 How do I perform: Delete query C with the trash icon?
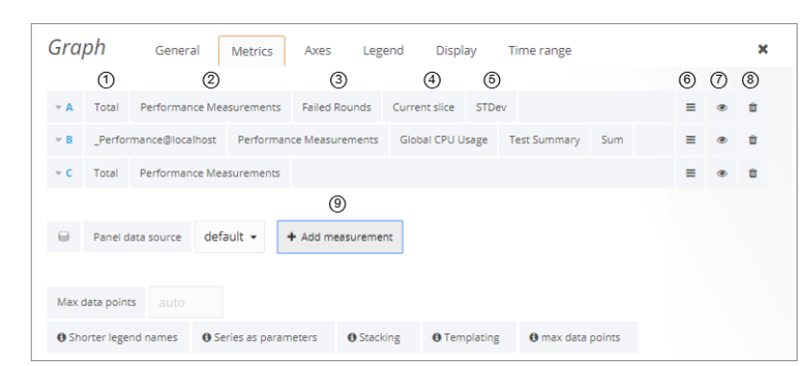pos(752,173)
